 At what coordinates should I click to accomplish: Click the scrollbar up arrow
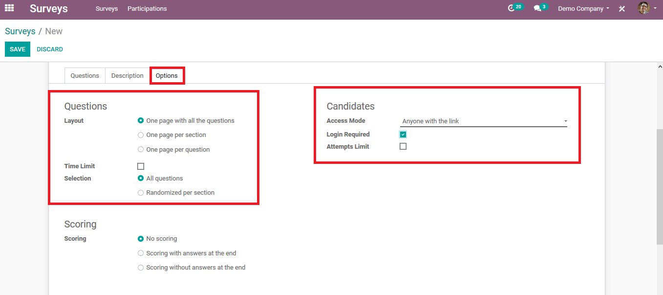[x=659, y=66]
